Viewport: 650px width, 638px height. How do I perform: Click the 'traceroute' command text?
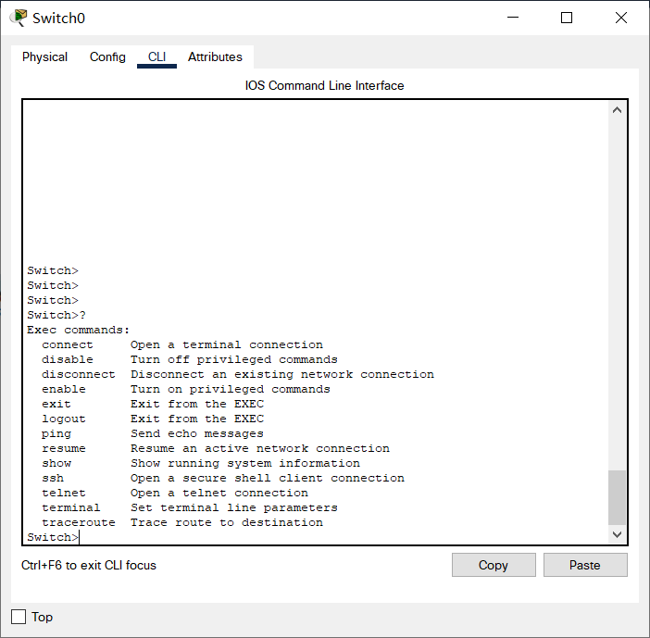coord(79,523)
